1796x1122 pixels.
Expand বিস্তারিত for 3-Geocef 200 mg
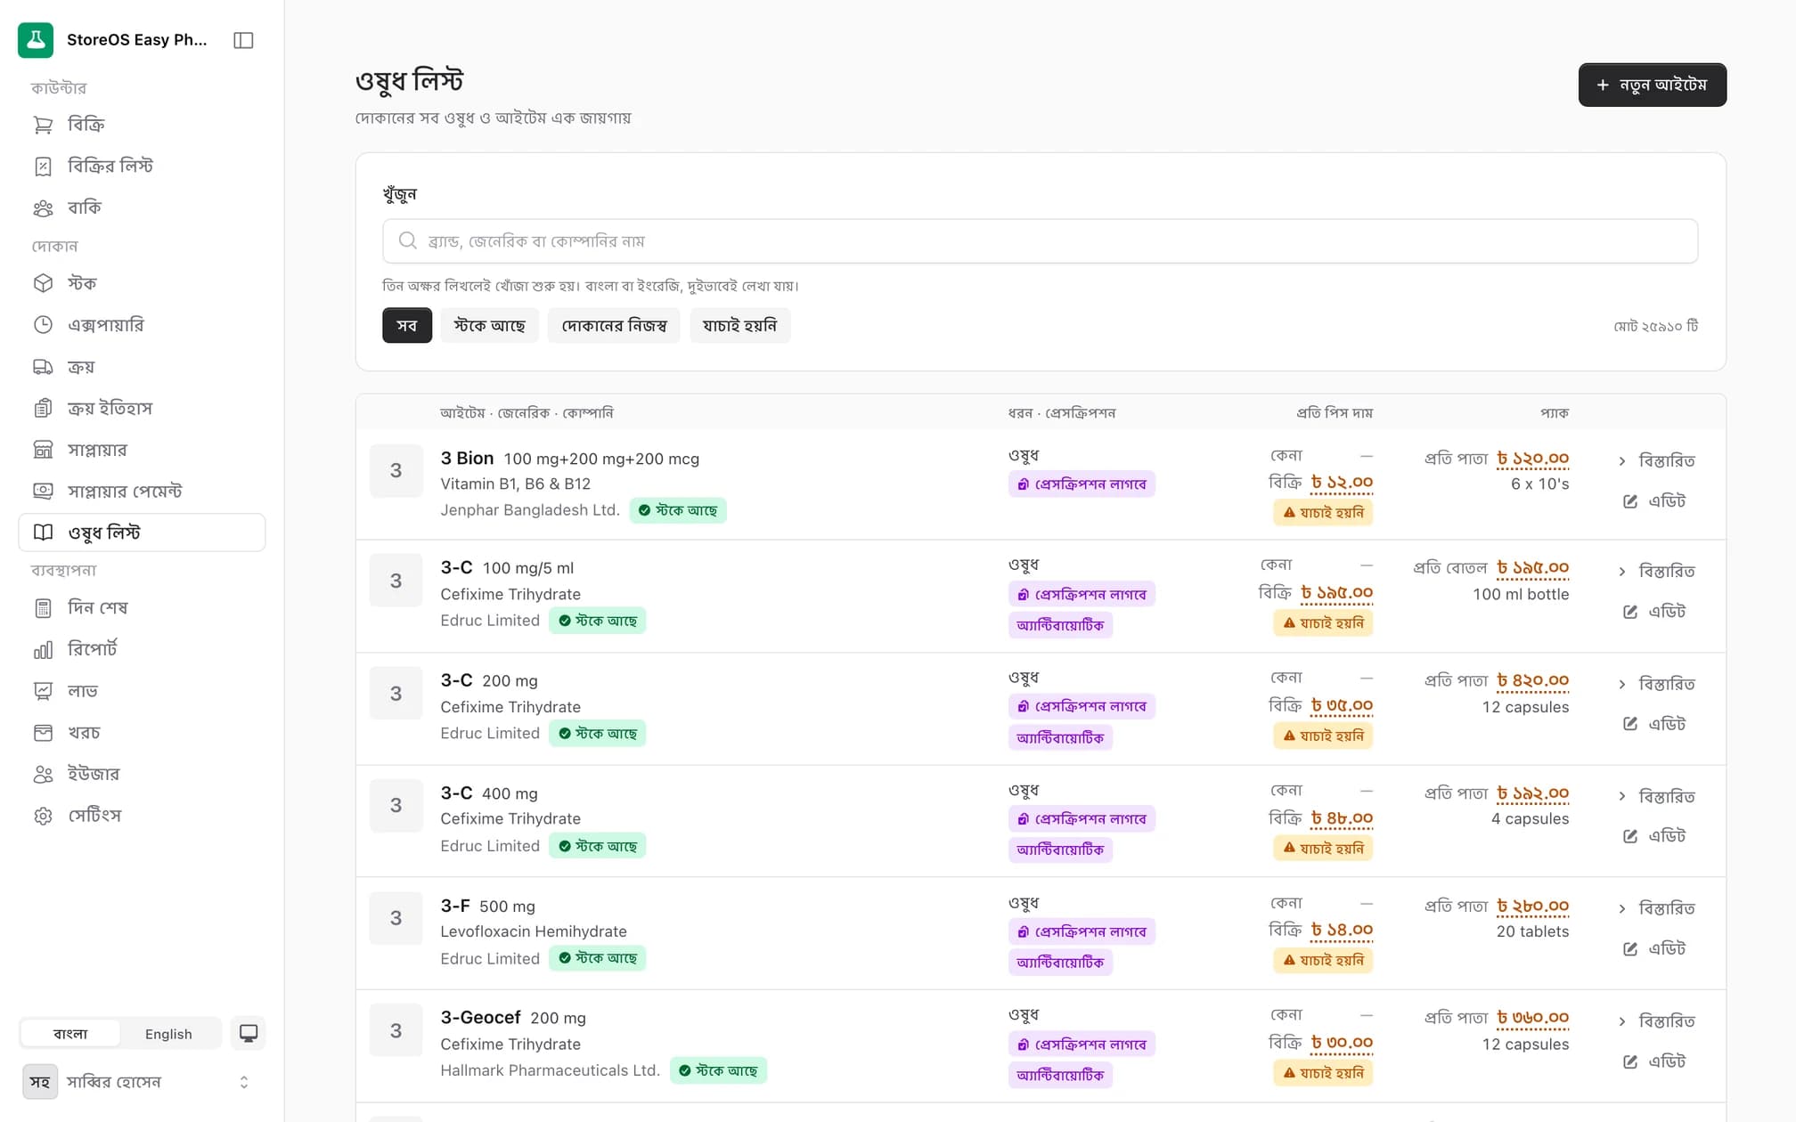pyautogui.click(x=1657, y=1020)
